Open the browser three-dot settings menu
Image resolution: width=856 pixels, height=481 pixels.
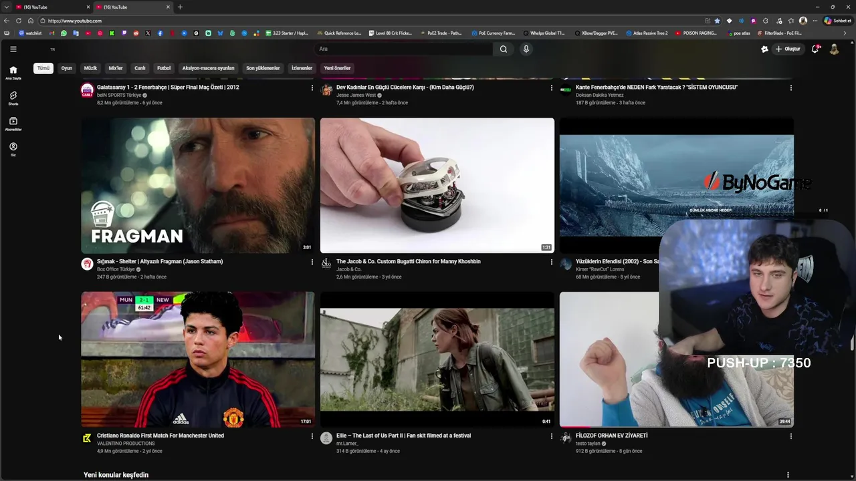click(815, 21)
